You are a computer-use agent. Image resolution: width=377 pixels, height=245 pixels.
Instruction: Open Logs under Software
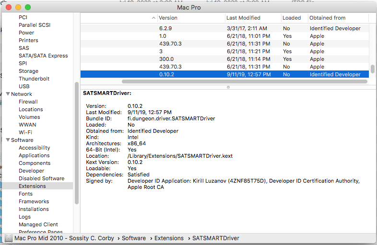click(25, 217)
